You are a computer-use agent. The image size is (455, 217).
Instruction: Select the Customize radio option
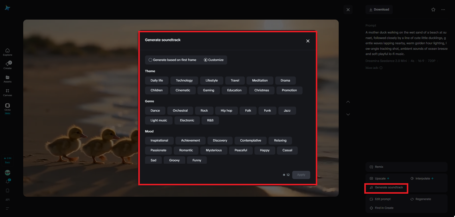point(214,60)
